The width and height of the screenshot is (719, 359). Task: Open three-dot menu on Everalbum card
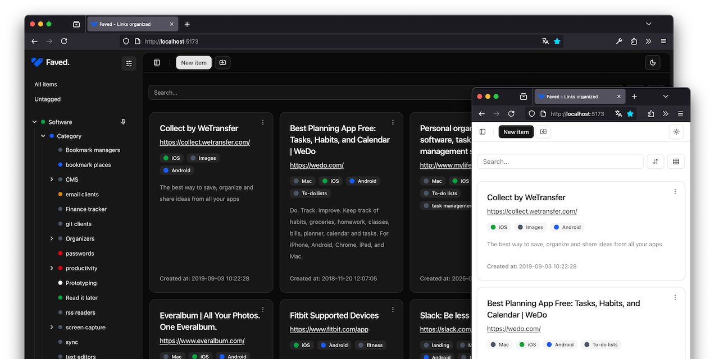click(263, 309)
